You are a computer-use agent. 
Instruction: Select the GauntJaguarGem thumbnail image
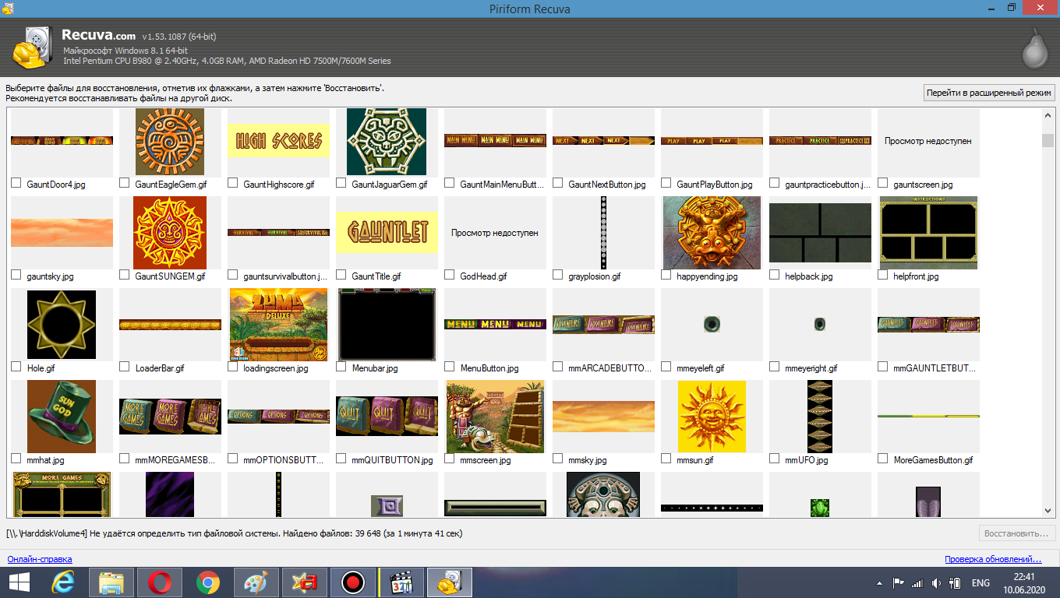coord(387,142)
